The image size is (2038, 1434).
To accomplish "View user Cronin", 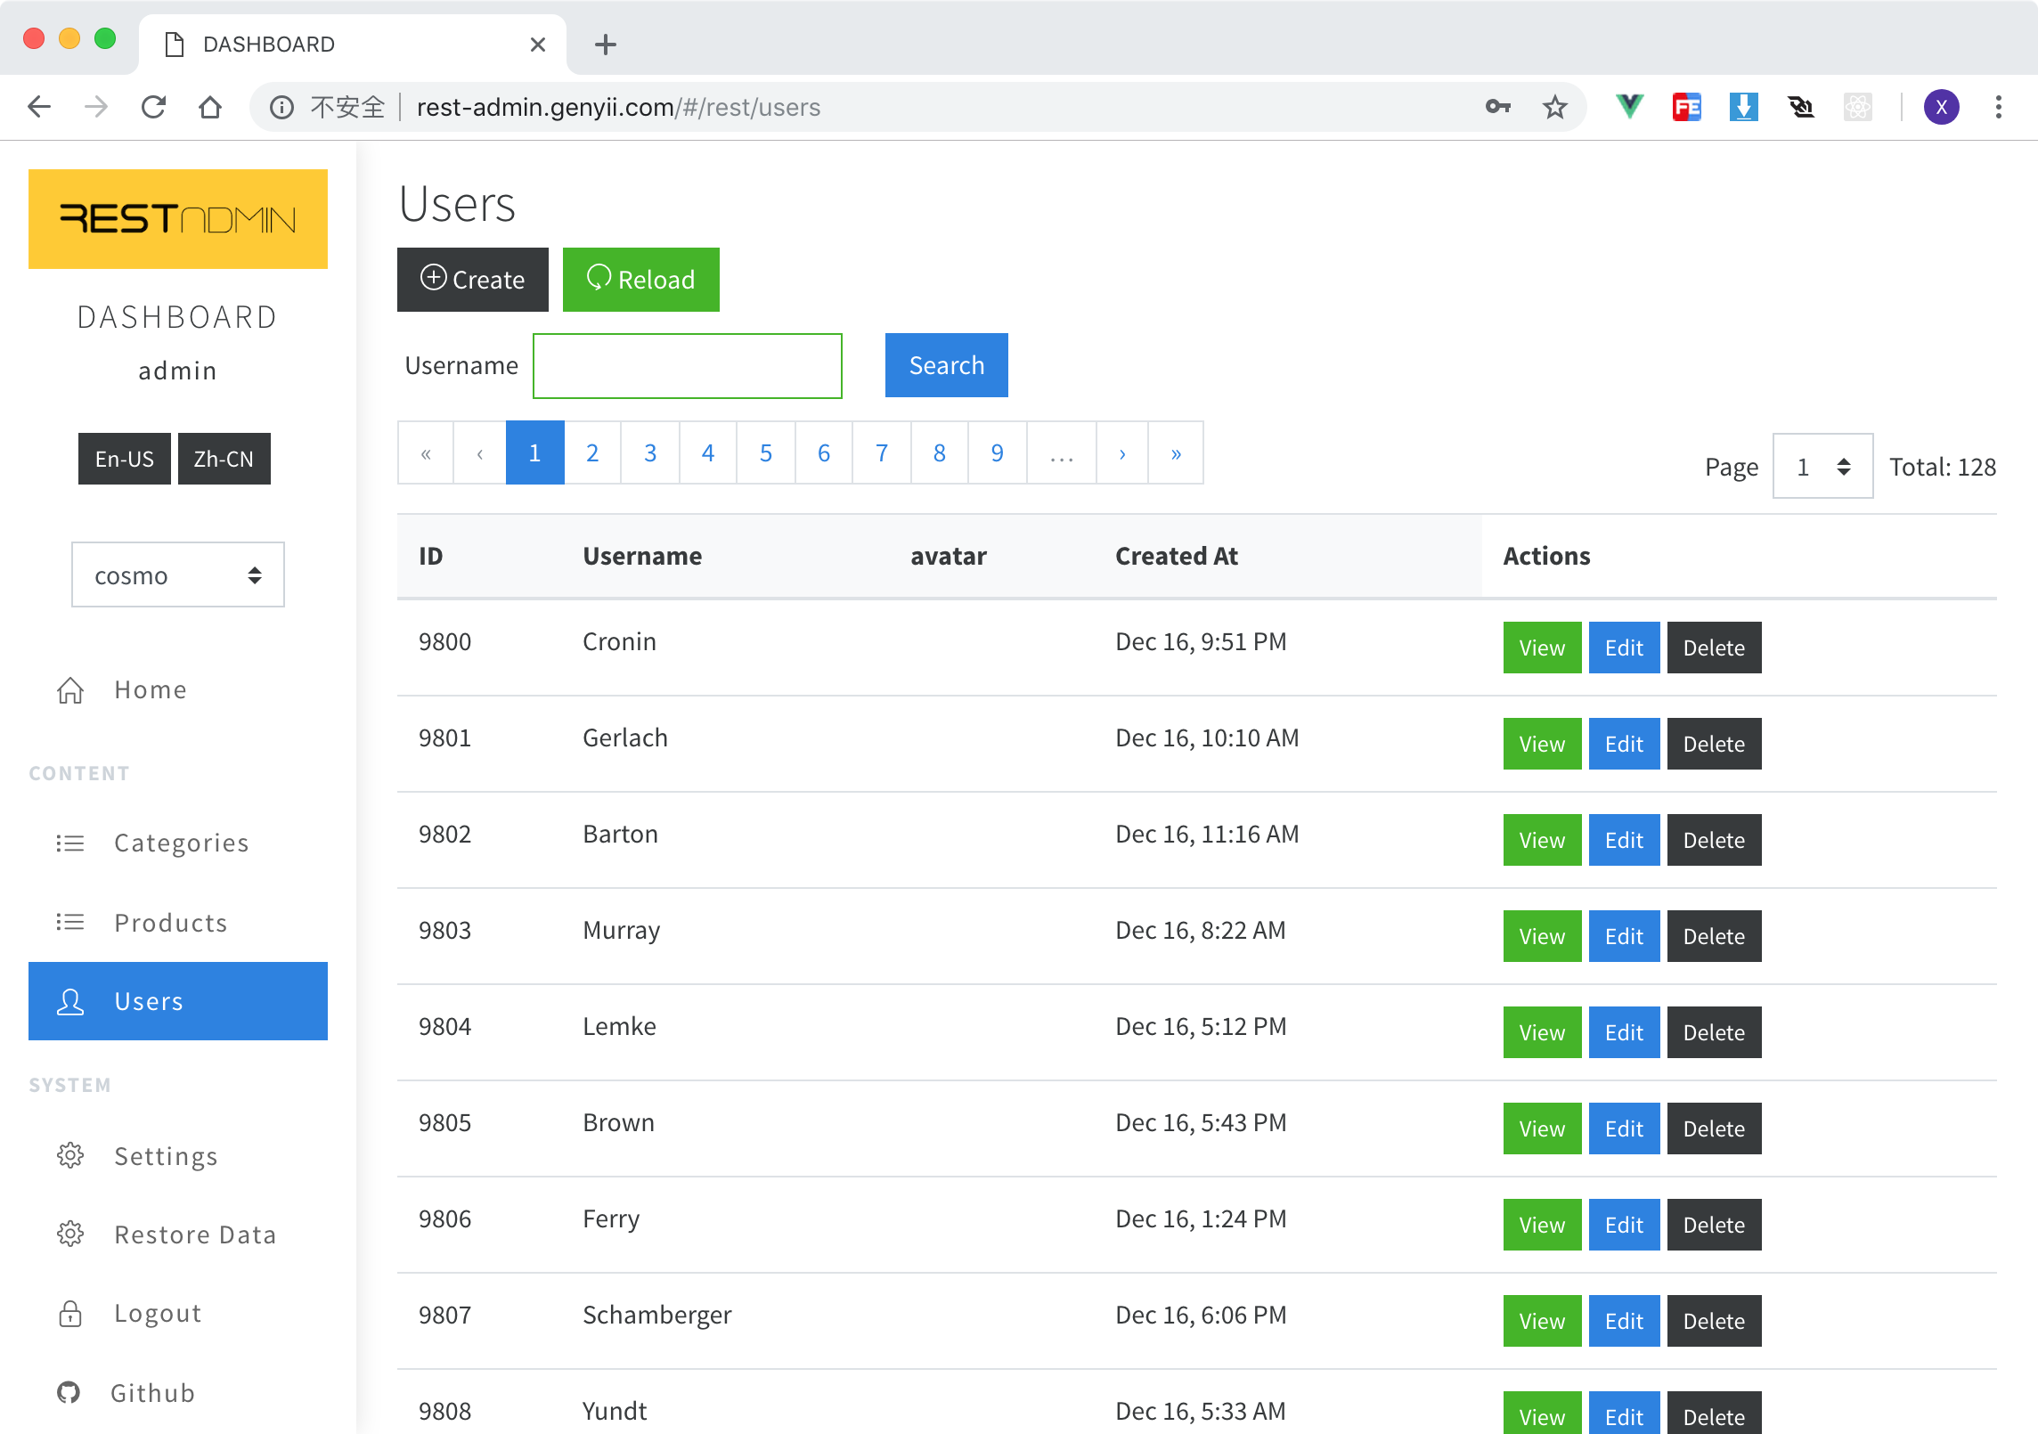I will 1543,648.
